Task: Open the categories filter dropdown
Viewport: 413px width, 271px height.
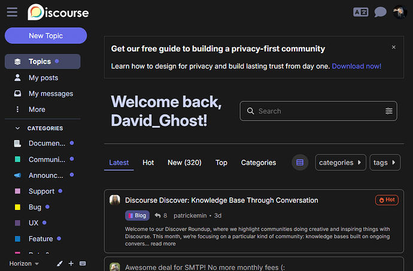Action: pyautogui.click(x=341, y=163)
